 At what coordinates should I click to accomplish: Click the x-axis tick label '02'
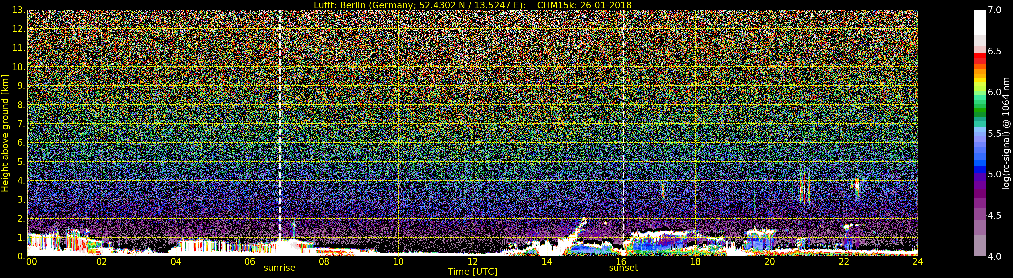(102, 262)
